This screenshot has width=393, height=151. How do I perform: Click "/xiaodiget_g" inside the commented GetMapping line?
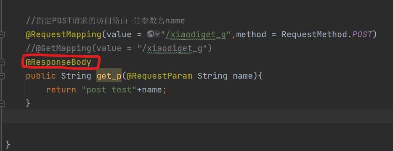coord(172,49)
